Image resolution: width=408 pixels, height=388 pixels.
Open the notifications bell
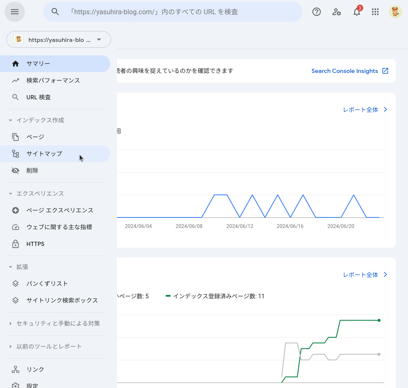click(x=356, y=12)
